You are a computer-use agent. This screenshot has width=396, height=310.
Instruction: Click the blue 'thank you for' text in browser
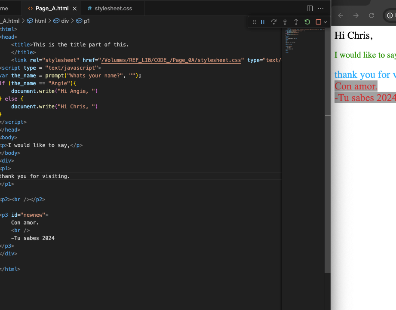[365, 75]
